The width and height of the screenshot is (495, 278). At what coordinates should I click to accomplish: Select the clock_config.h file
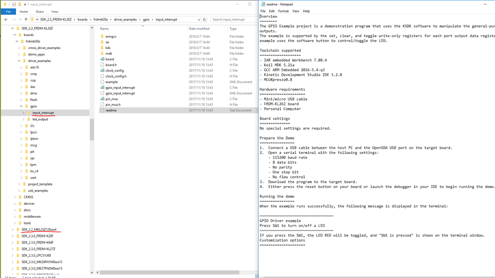tap(116, 76)
